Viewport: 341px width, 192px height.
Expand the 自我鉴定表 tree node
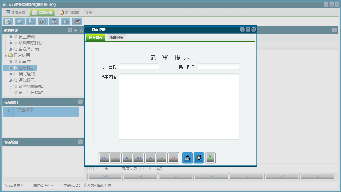click(10, 49)
